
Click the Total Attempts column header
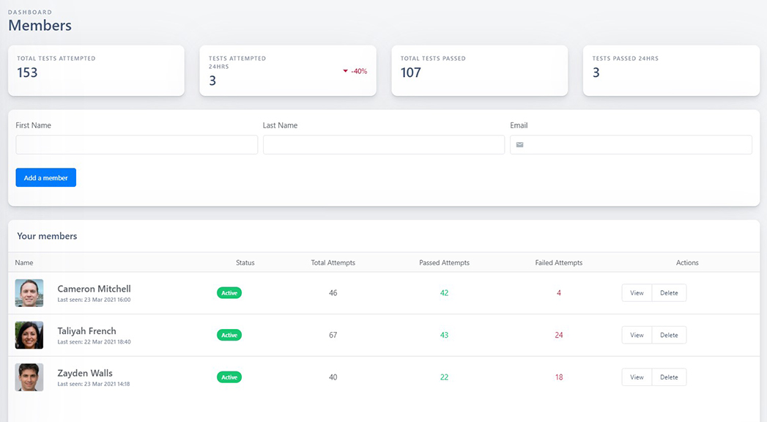pos(333,262)
